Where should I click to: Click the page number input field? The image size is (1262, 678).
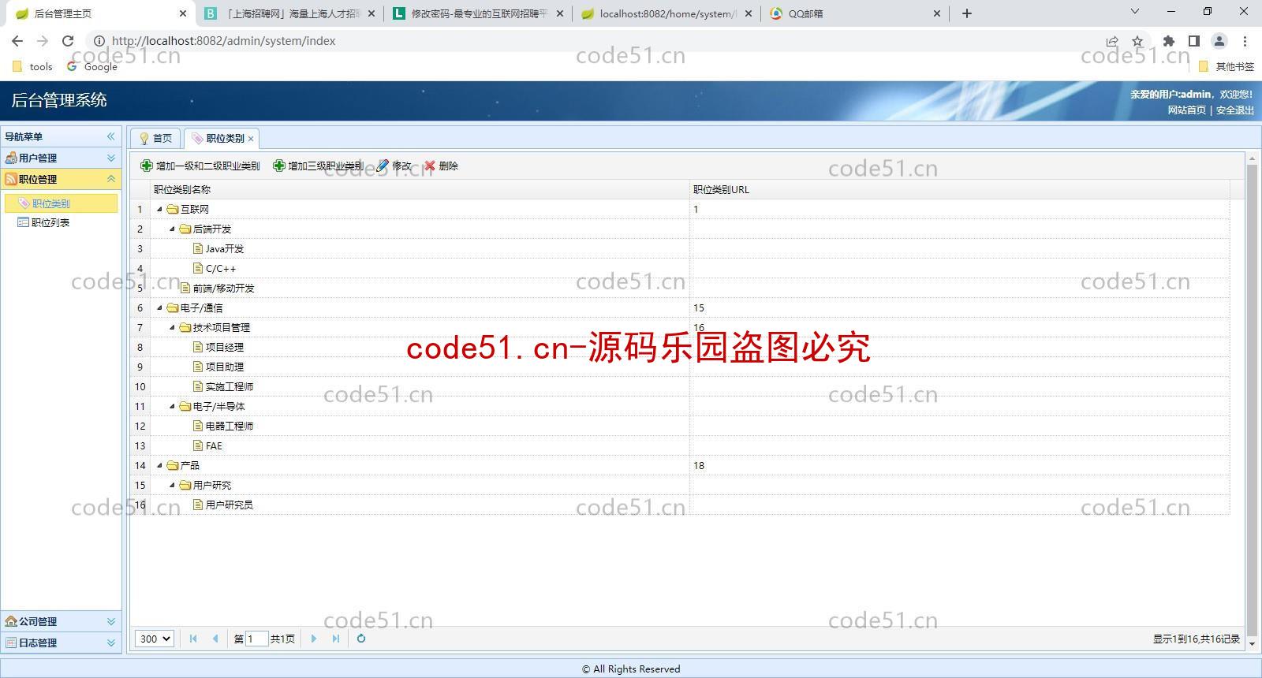(256, 639)
